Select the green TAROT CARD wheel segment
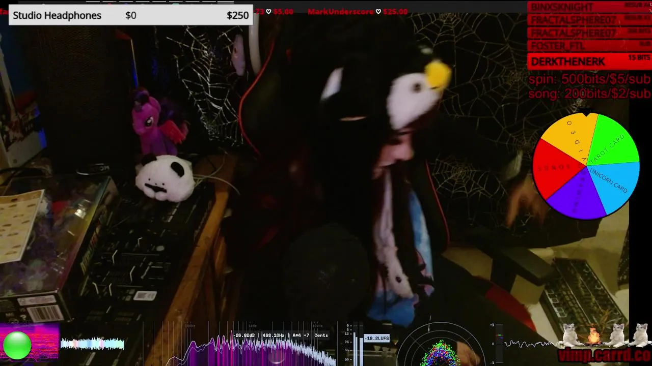The width and height of the screenshot is (652, 366). 612,139
